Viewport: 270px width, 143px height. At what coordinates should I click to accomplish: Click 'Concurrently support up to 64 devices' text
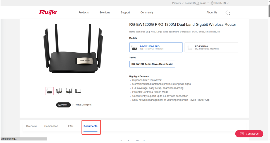point(160,96)
